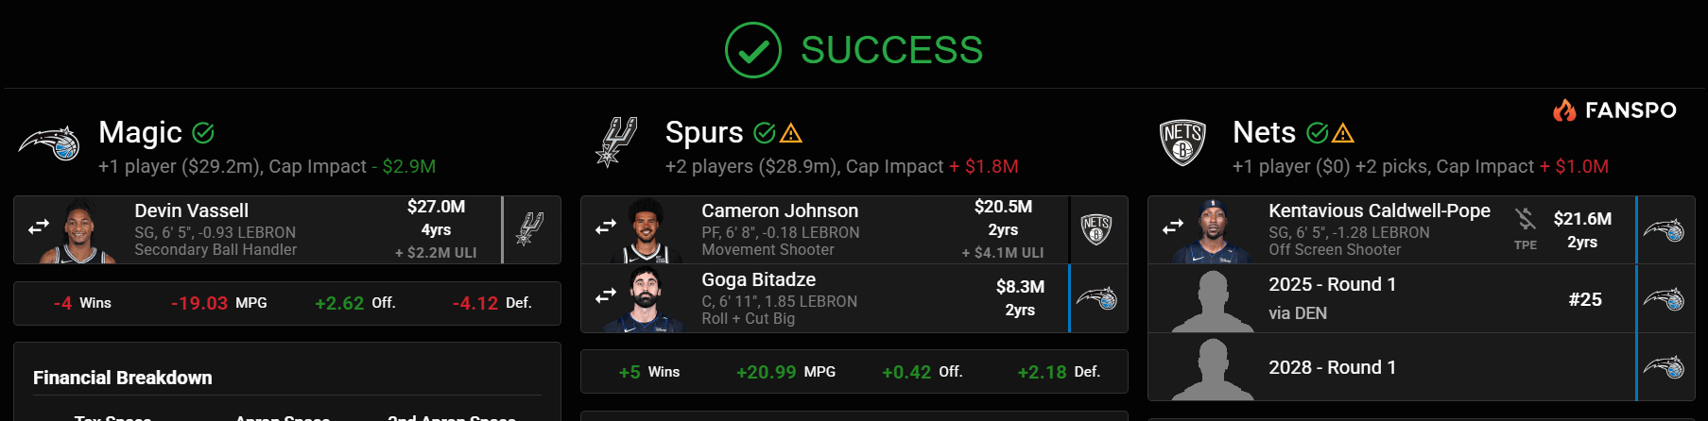This screenshot has width=1708, height=421.
Task: Click the Spurs logo in Devin Vassell's row
Action: pyautogui.click(x=530, y=229)
